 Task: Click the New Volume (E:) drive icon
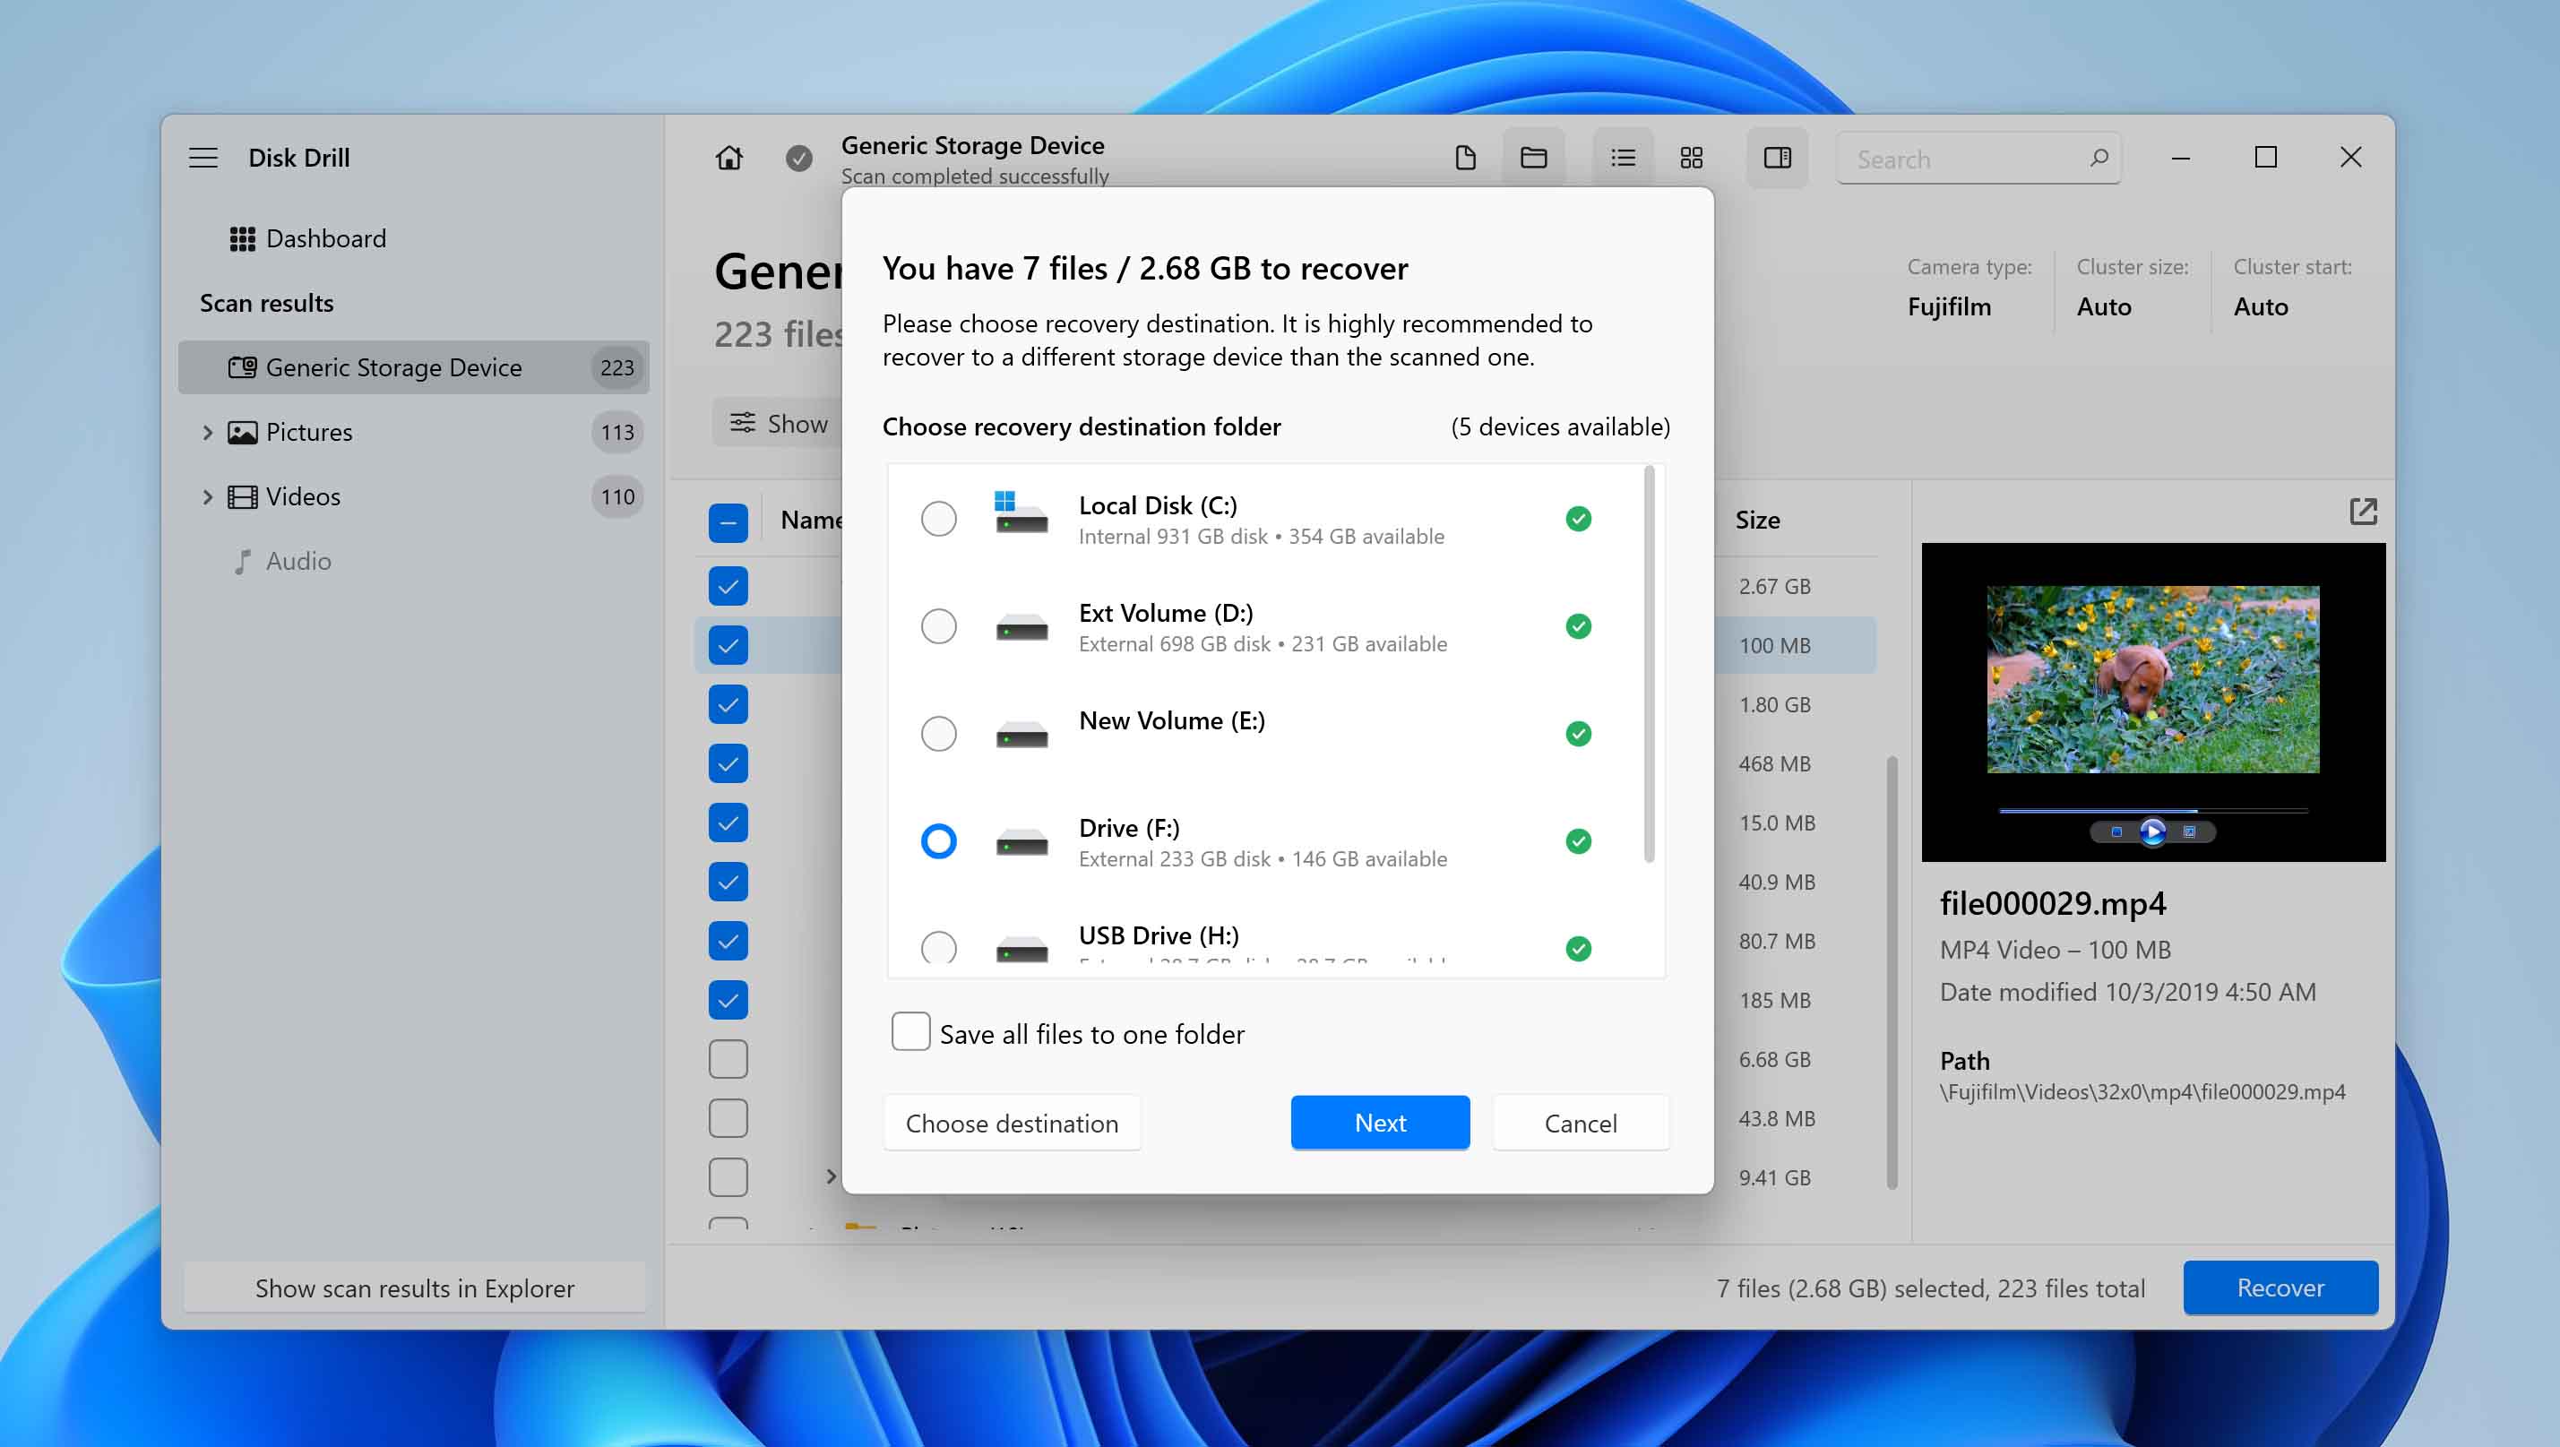(1021, 736)
